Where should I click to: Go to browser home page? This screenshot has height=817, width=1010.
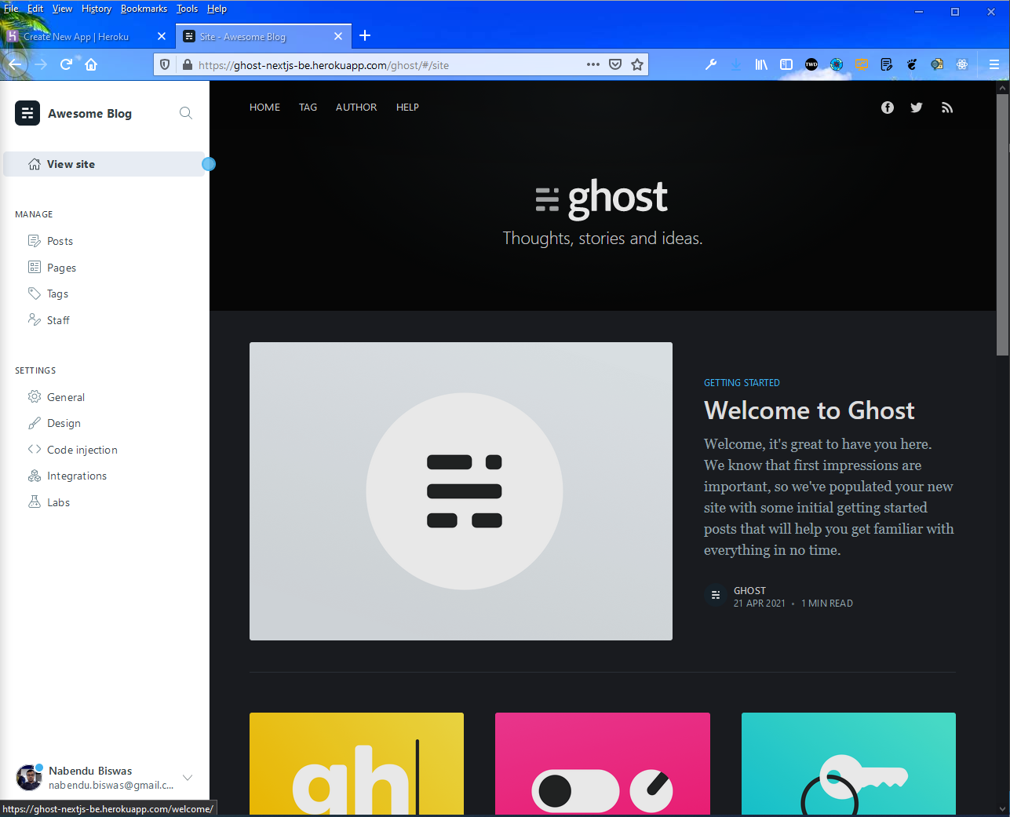click(91, 64)
